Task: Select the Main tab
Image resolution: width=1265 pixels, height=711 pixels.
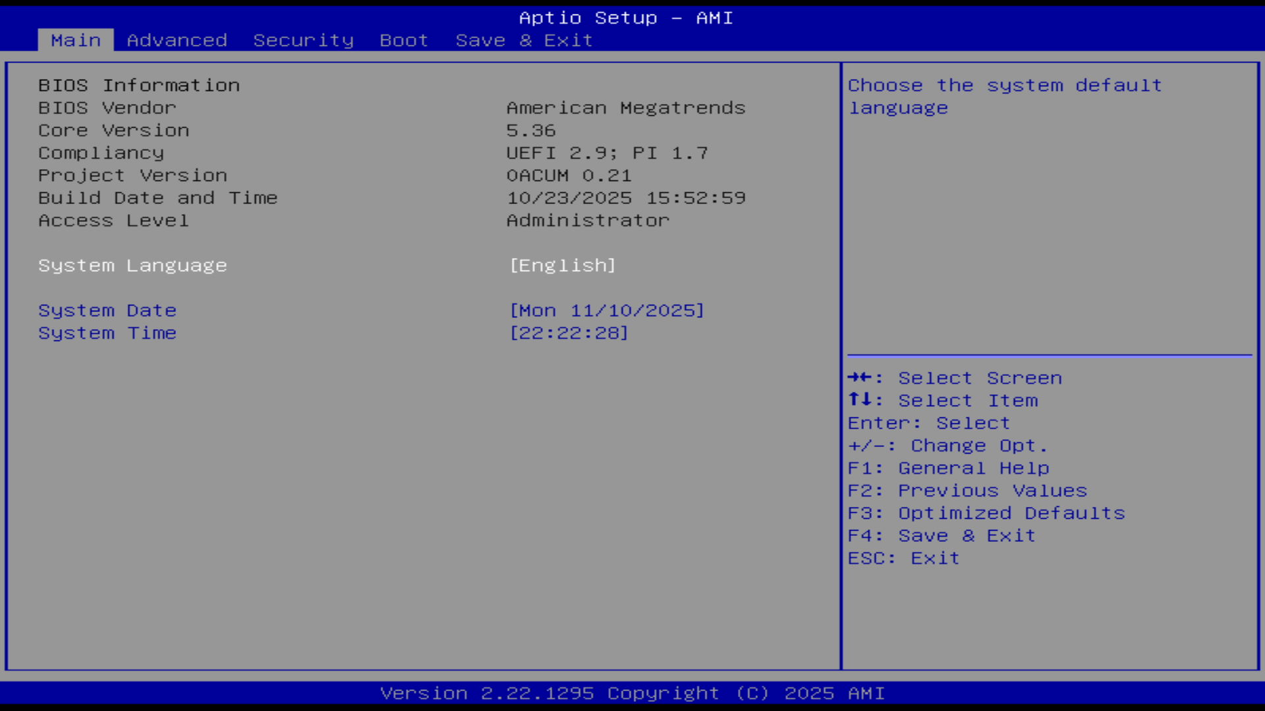Action: pos(75,40)
